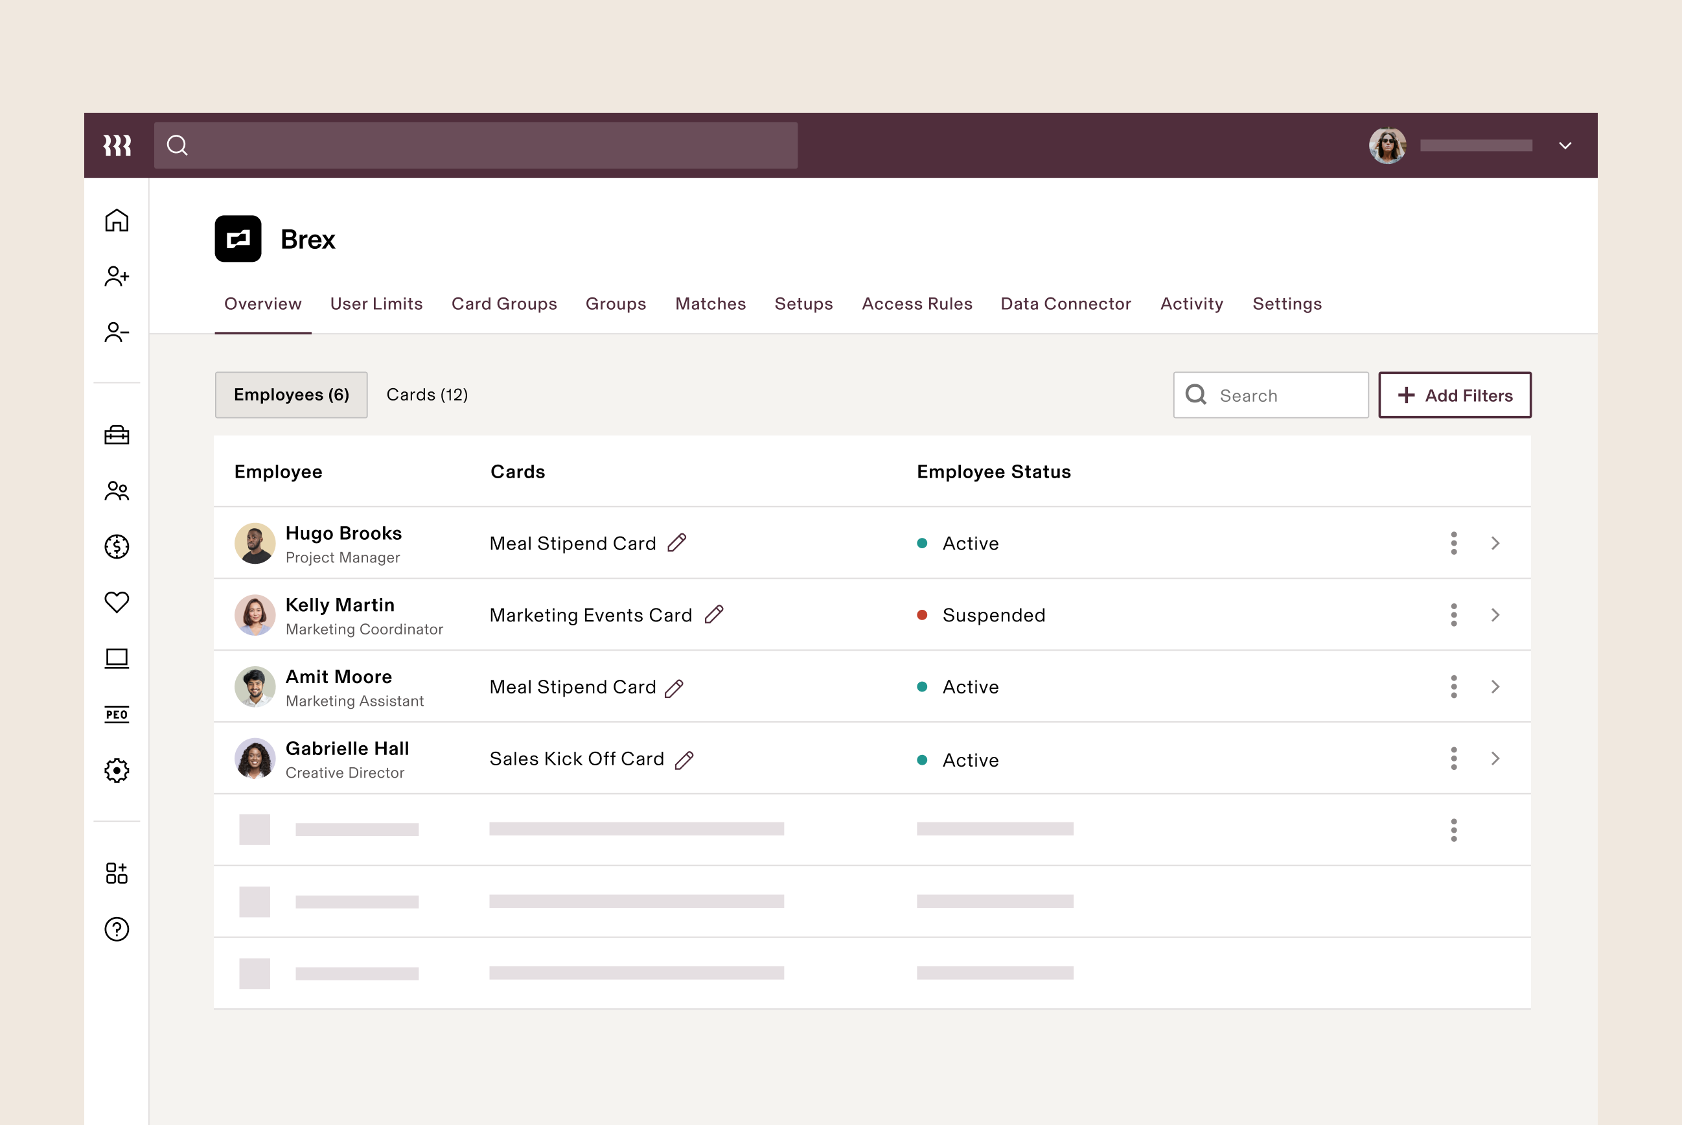The image size is (1682, 1125).
Task: Expand Hugo Brooks' row with chevron
Action: [x=1495, y=543]
